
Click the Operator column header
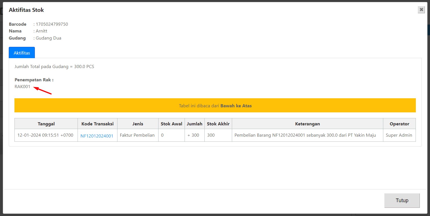tap(399, 124)
